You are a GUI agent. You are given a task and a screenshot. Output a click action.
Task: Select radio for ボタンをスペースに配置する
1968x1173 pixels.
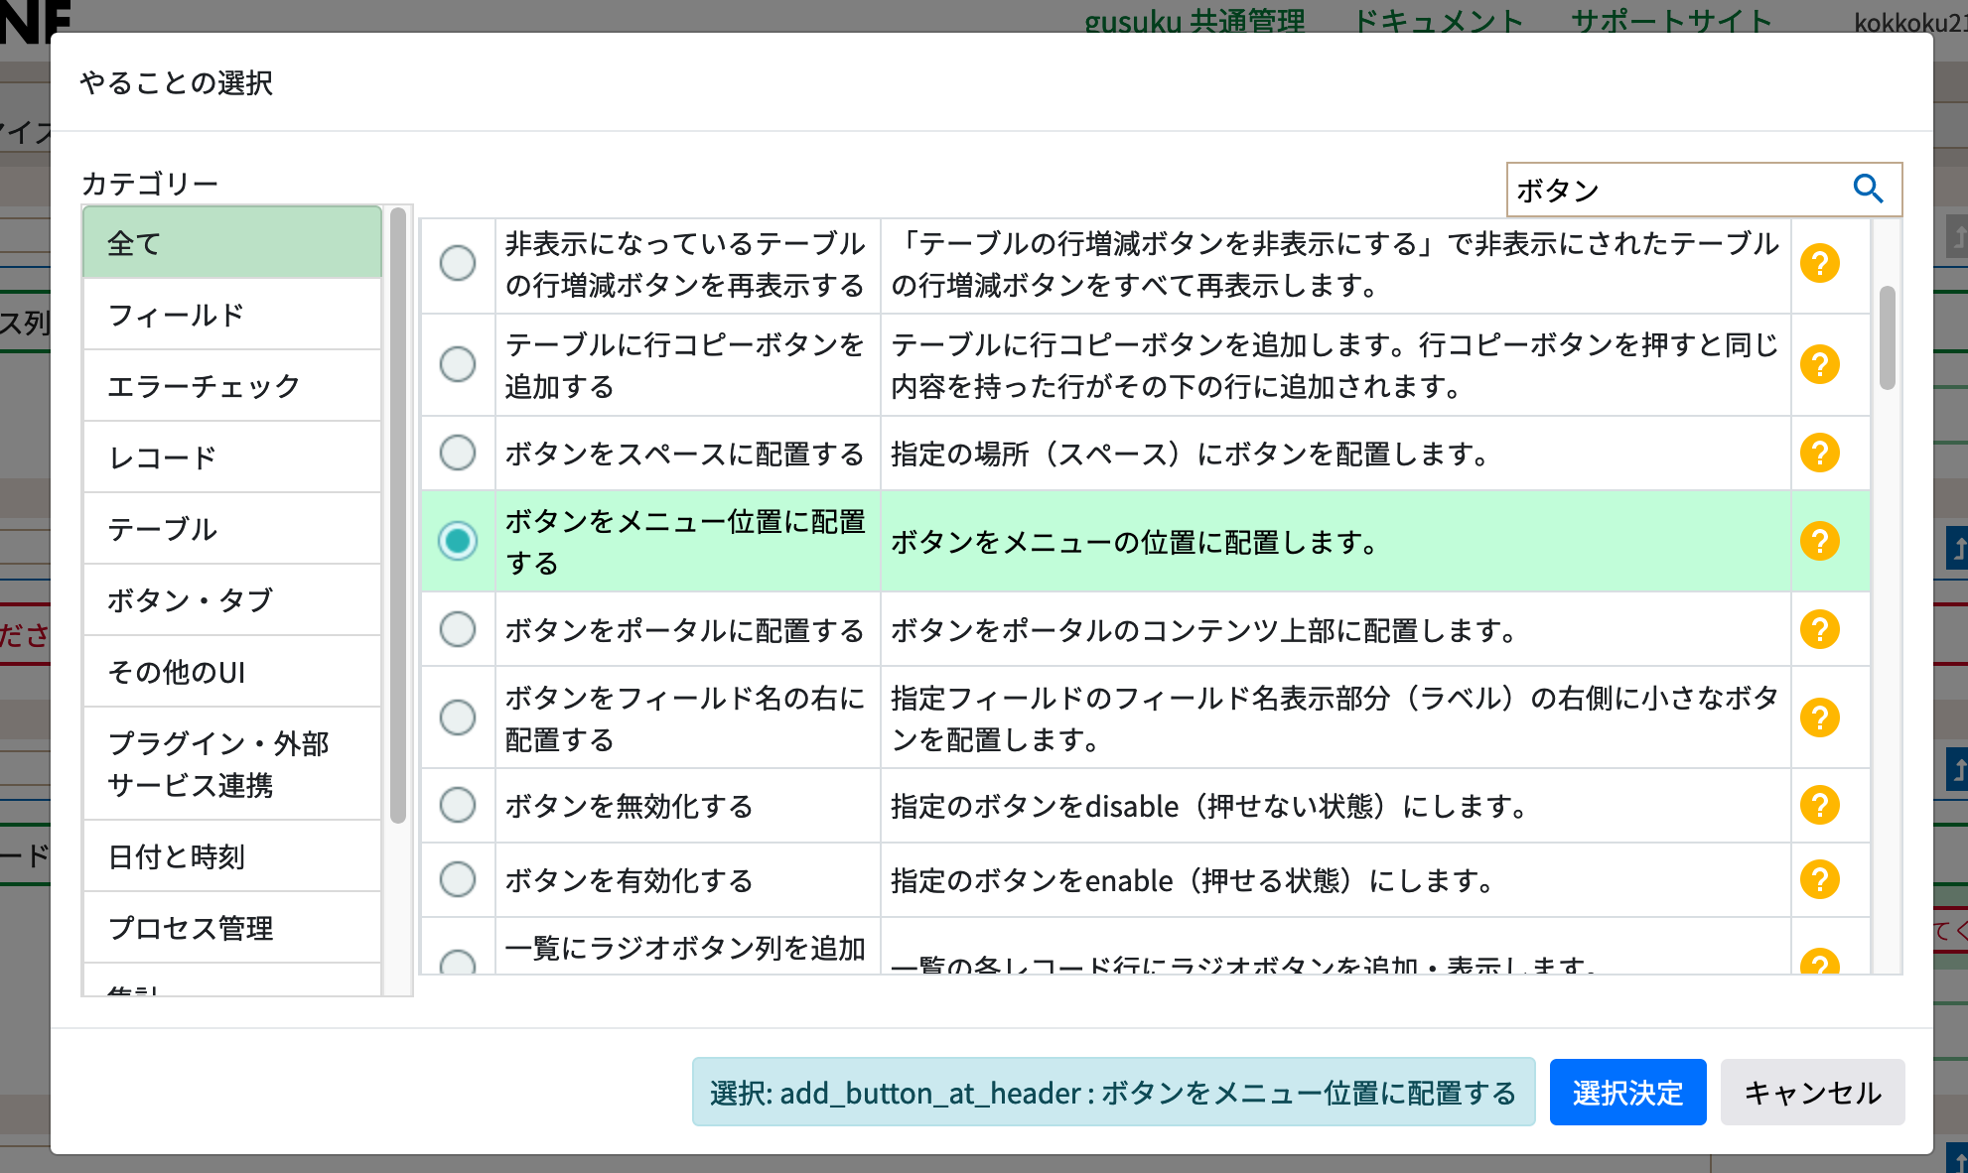point(458,453)
